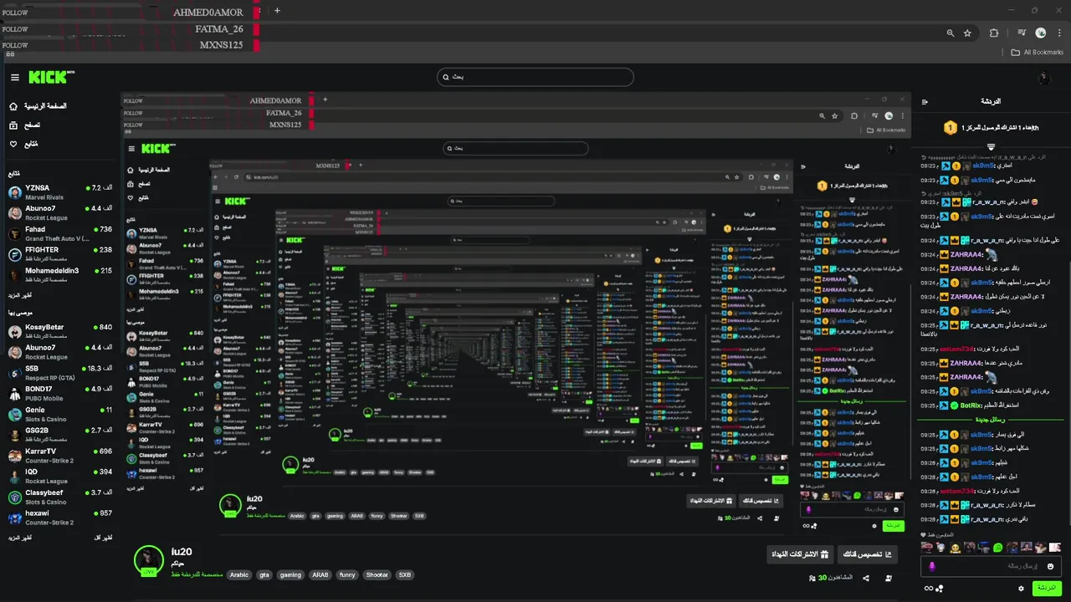Focus the Kick search field
This screenshot has height=602, width=1071.
tap(535, 77)
